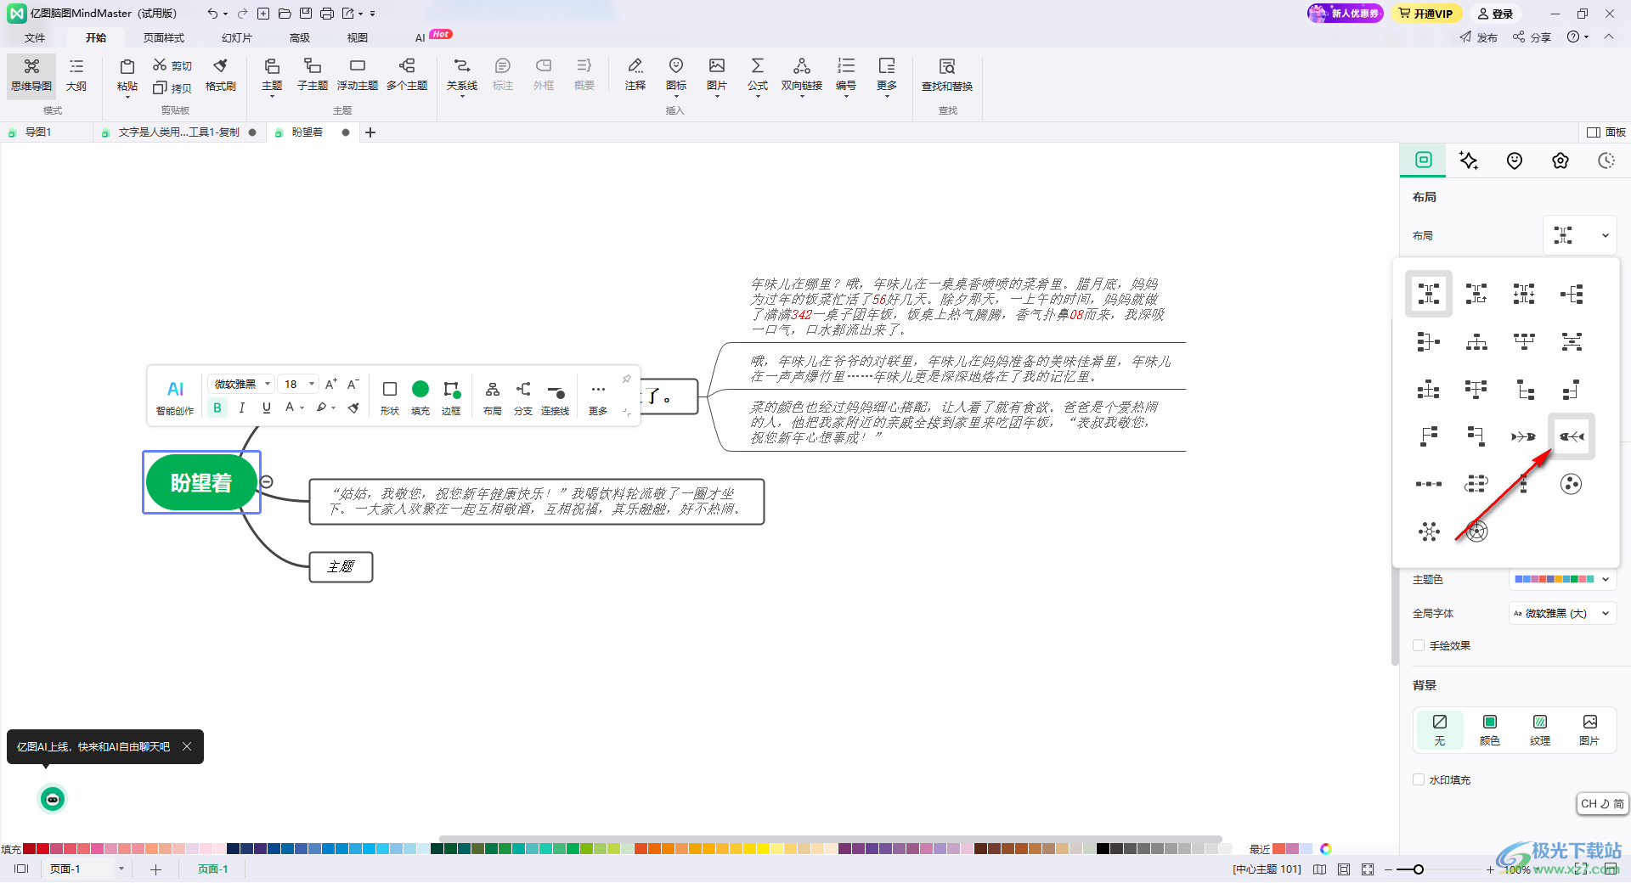Toggle bold text formatting
1631x883 pixels.
click(217, 408)
